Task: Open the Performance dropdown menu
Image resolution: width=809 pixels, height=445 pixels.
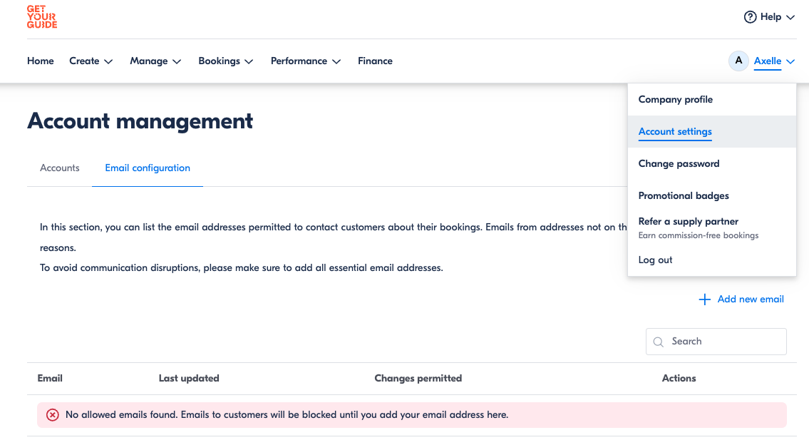Action: [306, 61]
